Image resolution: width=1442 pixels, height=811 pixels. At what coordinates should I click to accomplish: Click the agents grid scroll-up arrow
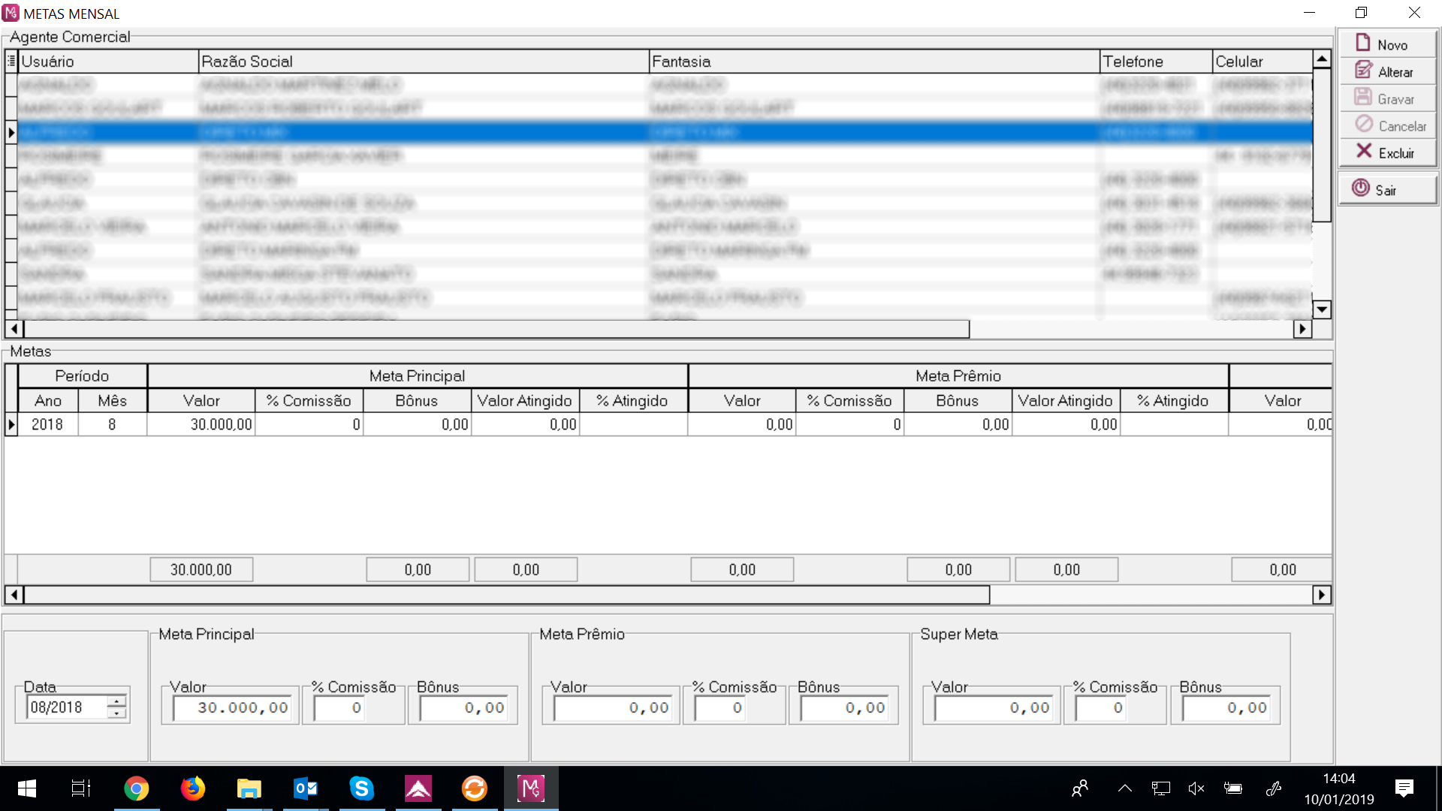click(1322, 59)
